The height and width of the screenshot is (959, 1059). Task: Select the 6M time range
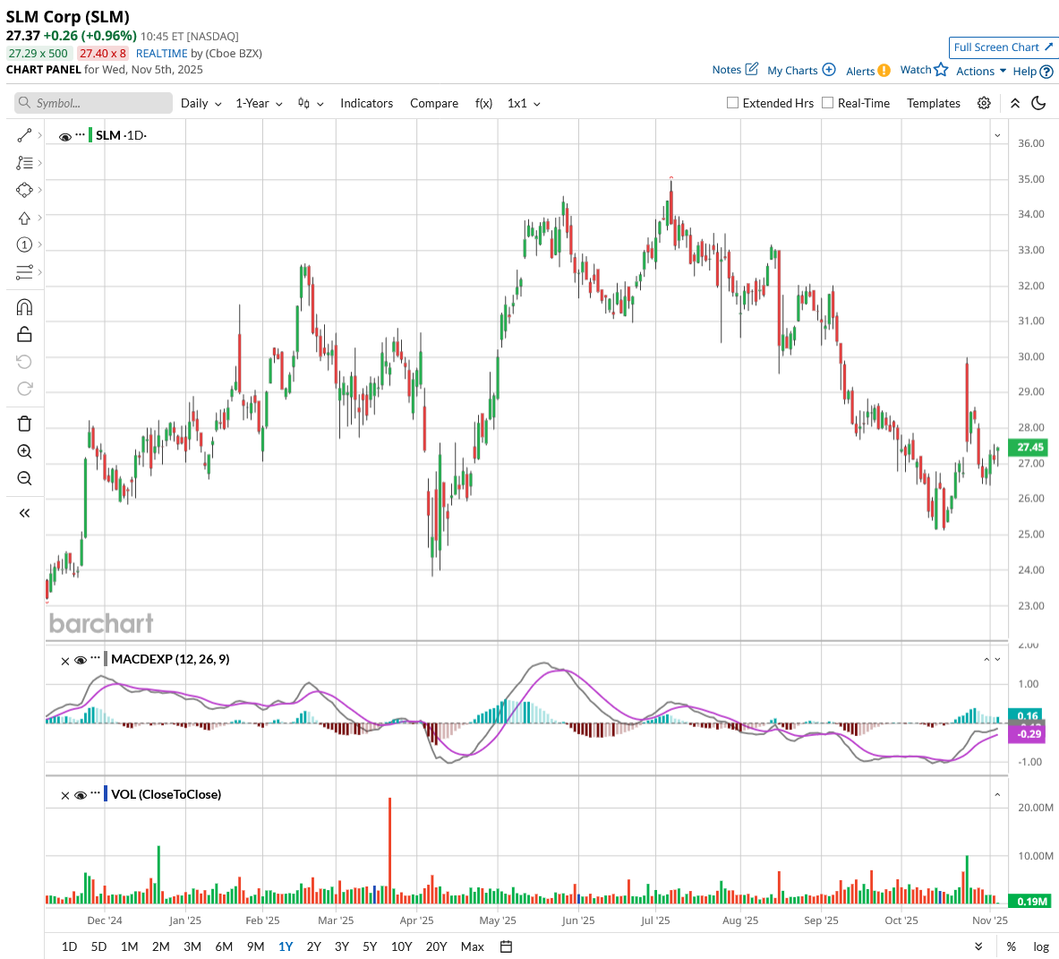coord(224,946)
